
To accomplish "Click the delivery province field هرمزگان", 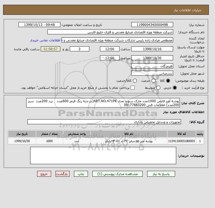I will pyautogui.click(x=152, y=66).
